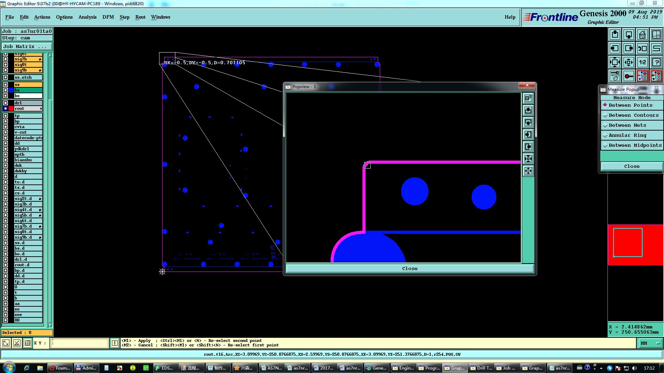Click the pan-left arrow icon in main toolbar
Viewport: 664px width, 373px height.
point(615,48)
